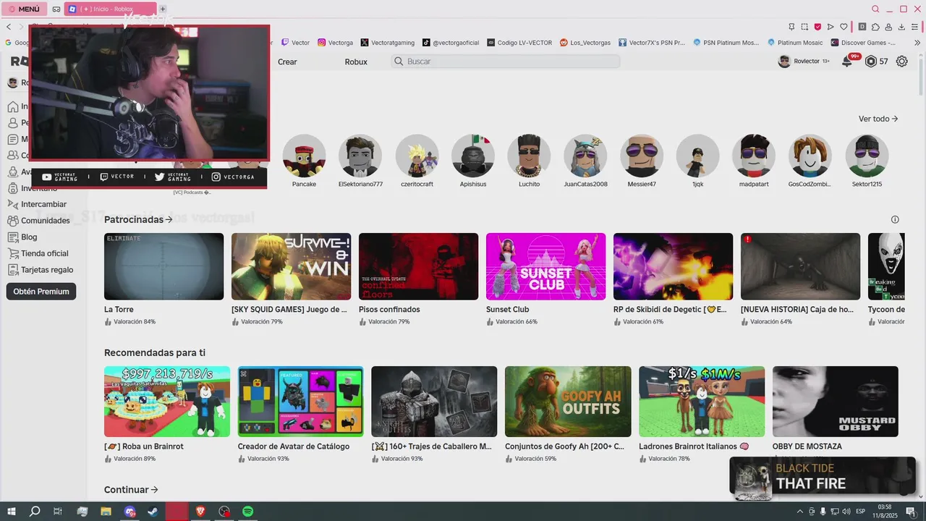926x521 pixels.
Task: Open the OBBY DE MOSTAZA game thumbnail
Action: [x=835, y=402]
